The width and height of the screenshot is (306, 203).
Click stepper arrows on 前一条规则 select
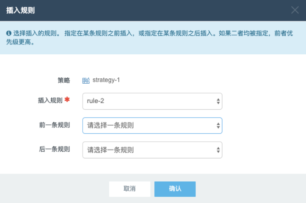click(x=218, y=126)
